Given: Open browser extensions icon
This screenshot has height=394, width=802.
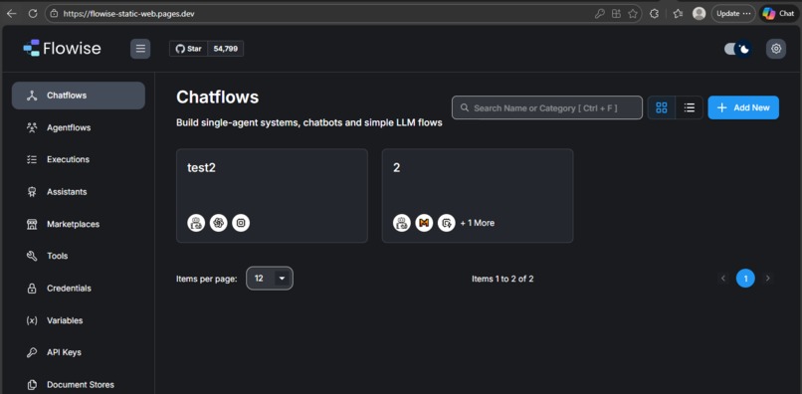Looking at the screenshot, I should tap(654, 14).
